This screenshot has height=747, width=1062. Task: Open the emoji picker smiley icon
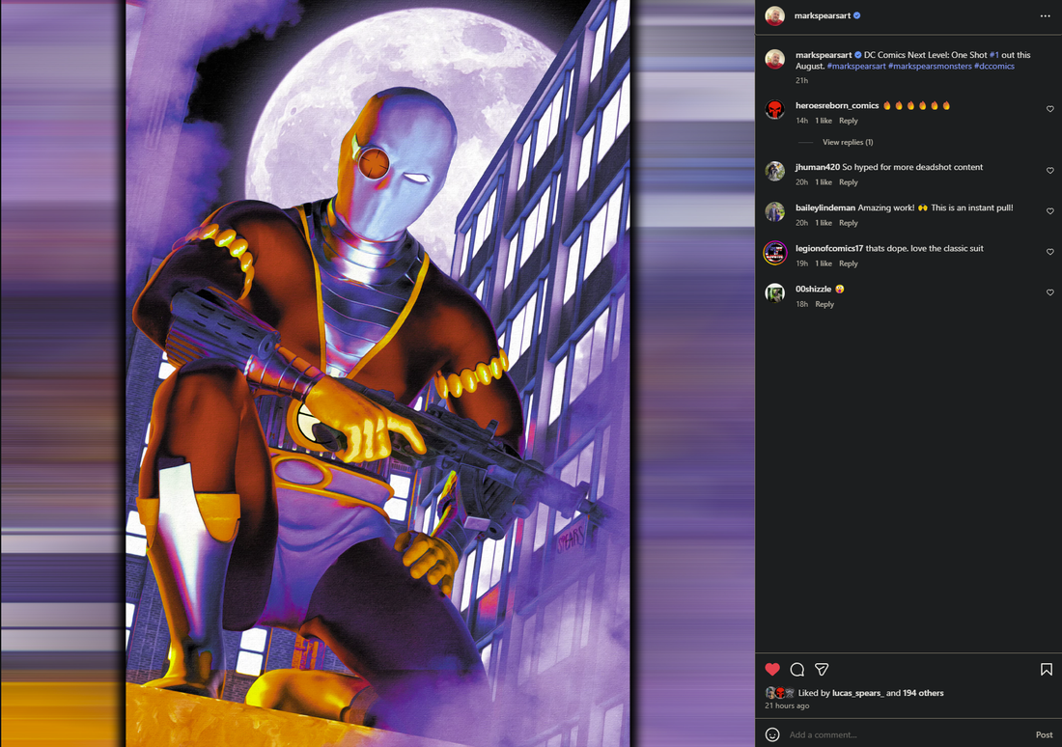pyautogui.click(x=772, y=734)
